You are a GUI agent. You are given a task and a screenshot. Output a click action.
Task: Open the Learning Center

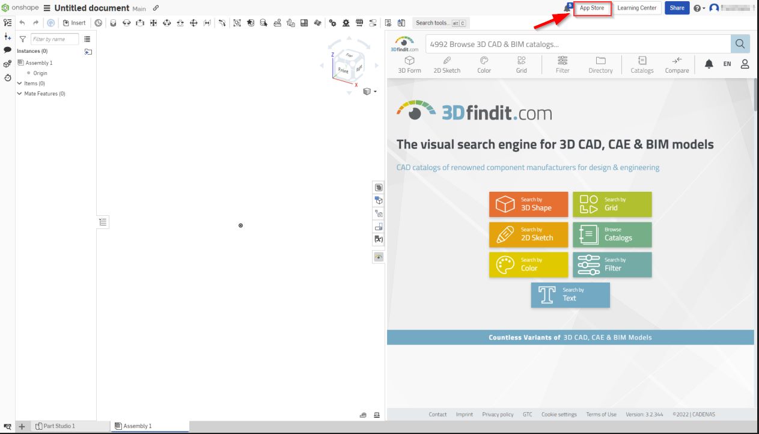637,8
